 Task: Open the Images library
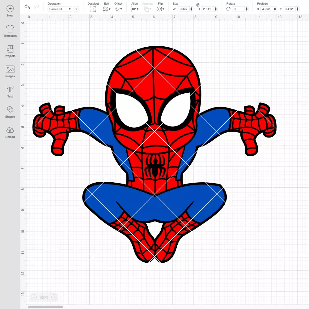point(10,72)
